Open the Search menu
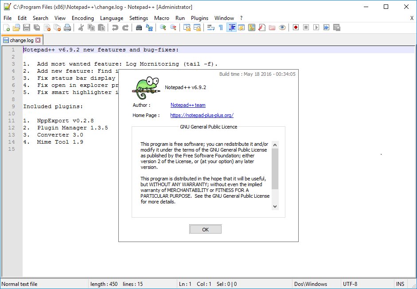Image resolution: width=417 pixels, height=289 pixels. pos(40,18)
